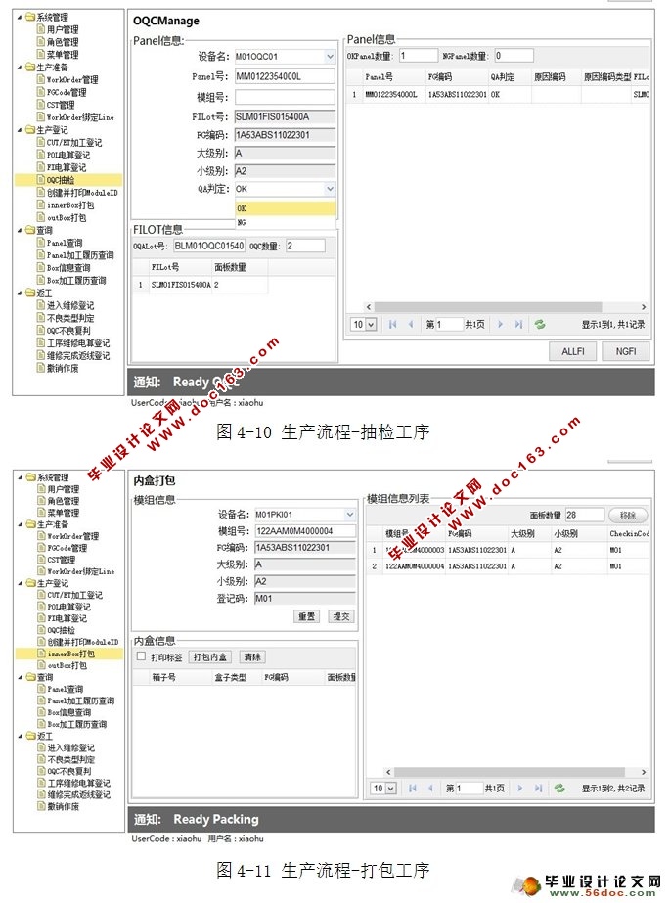Click the 移除 button

[628, 515]
